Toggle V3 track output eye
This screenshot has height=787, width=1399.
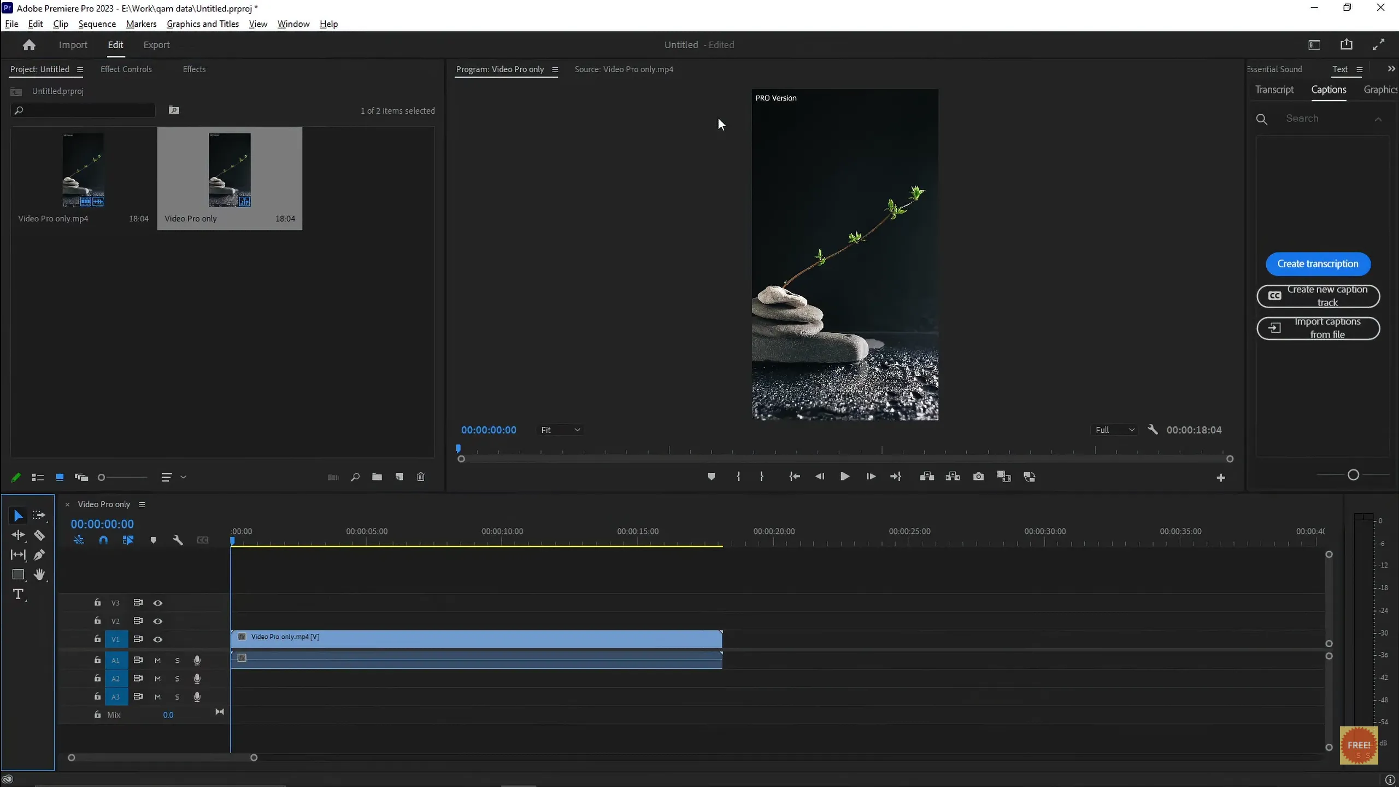tap(158, 603)
